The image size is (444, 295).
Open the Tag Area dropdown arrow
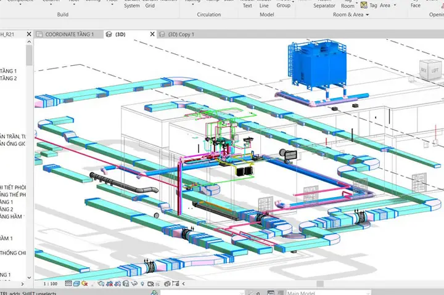[x=395, y=6]
